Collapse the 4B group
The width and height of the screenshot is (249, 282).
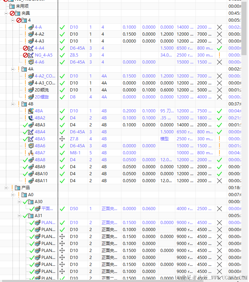pos(13,104)
